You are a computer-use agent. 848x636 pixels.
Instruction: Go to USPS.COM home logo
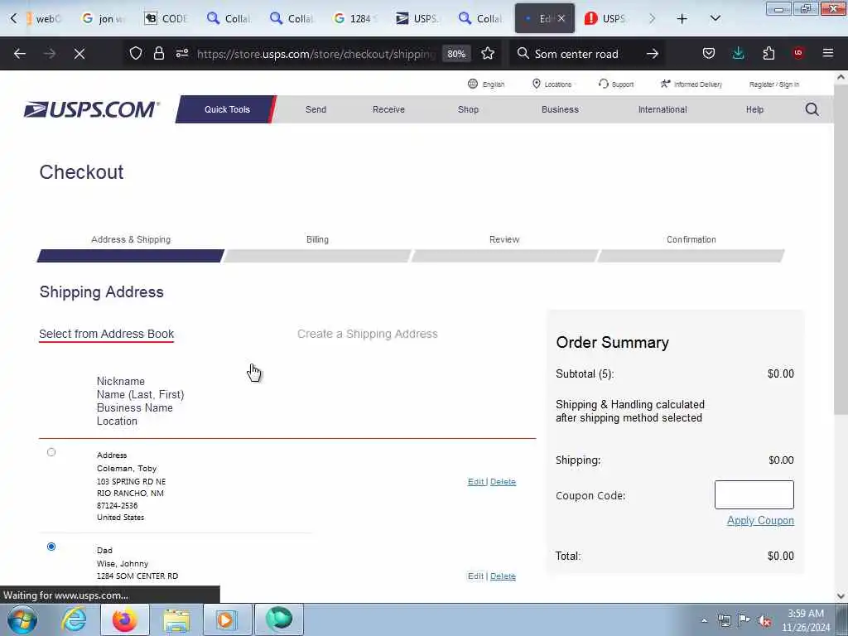(91, 110)
